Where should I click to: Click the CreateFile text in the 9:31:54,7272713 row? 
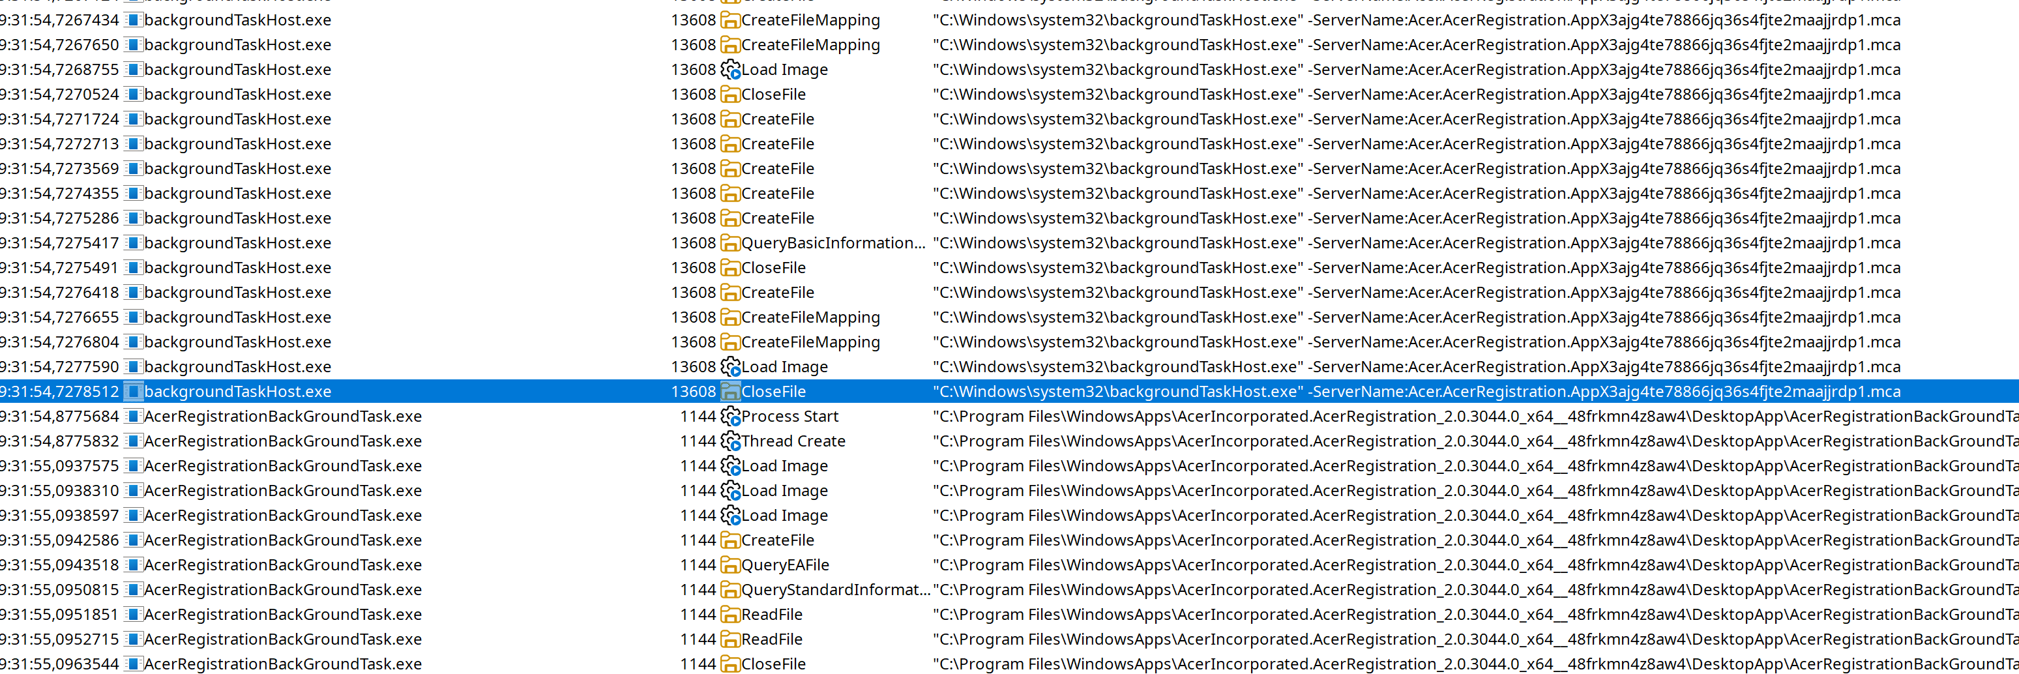pyautogui.click(x=778, y=144)
